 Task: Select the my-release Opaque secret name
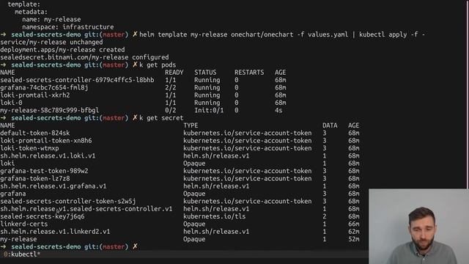point(18,239)
